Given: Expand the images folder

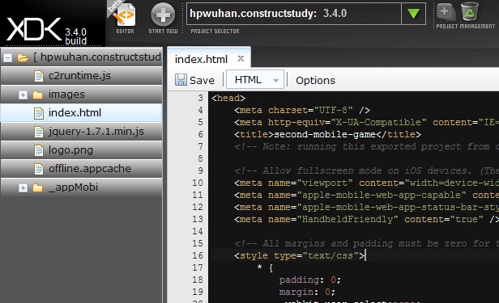Looking at the screenshot, I should tap(23, 95).
